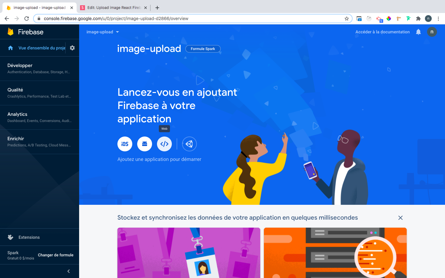This screenshot has height=278, width=445.
Task: Add an iOS app to the project
Action: pos(125,144)
